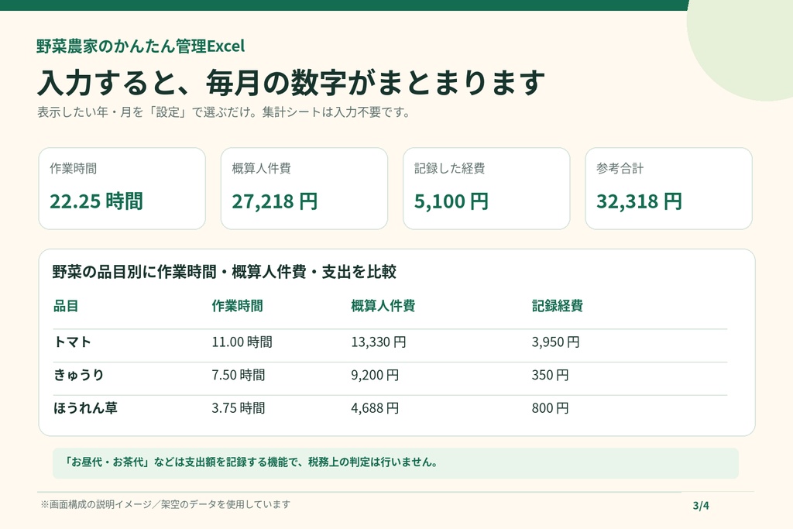Click the 記録経費 column header

click(x=558, y=306)
